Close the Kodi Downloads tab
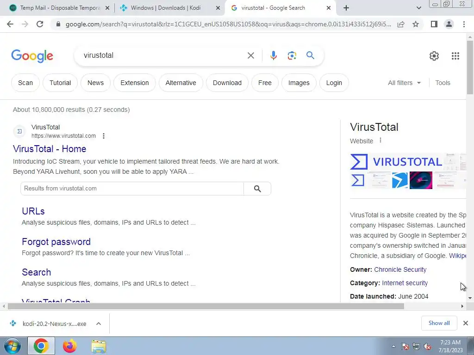This screenshot has width=474, height=355. [218, 8]
